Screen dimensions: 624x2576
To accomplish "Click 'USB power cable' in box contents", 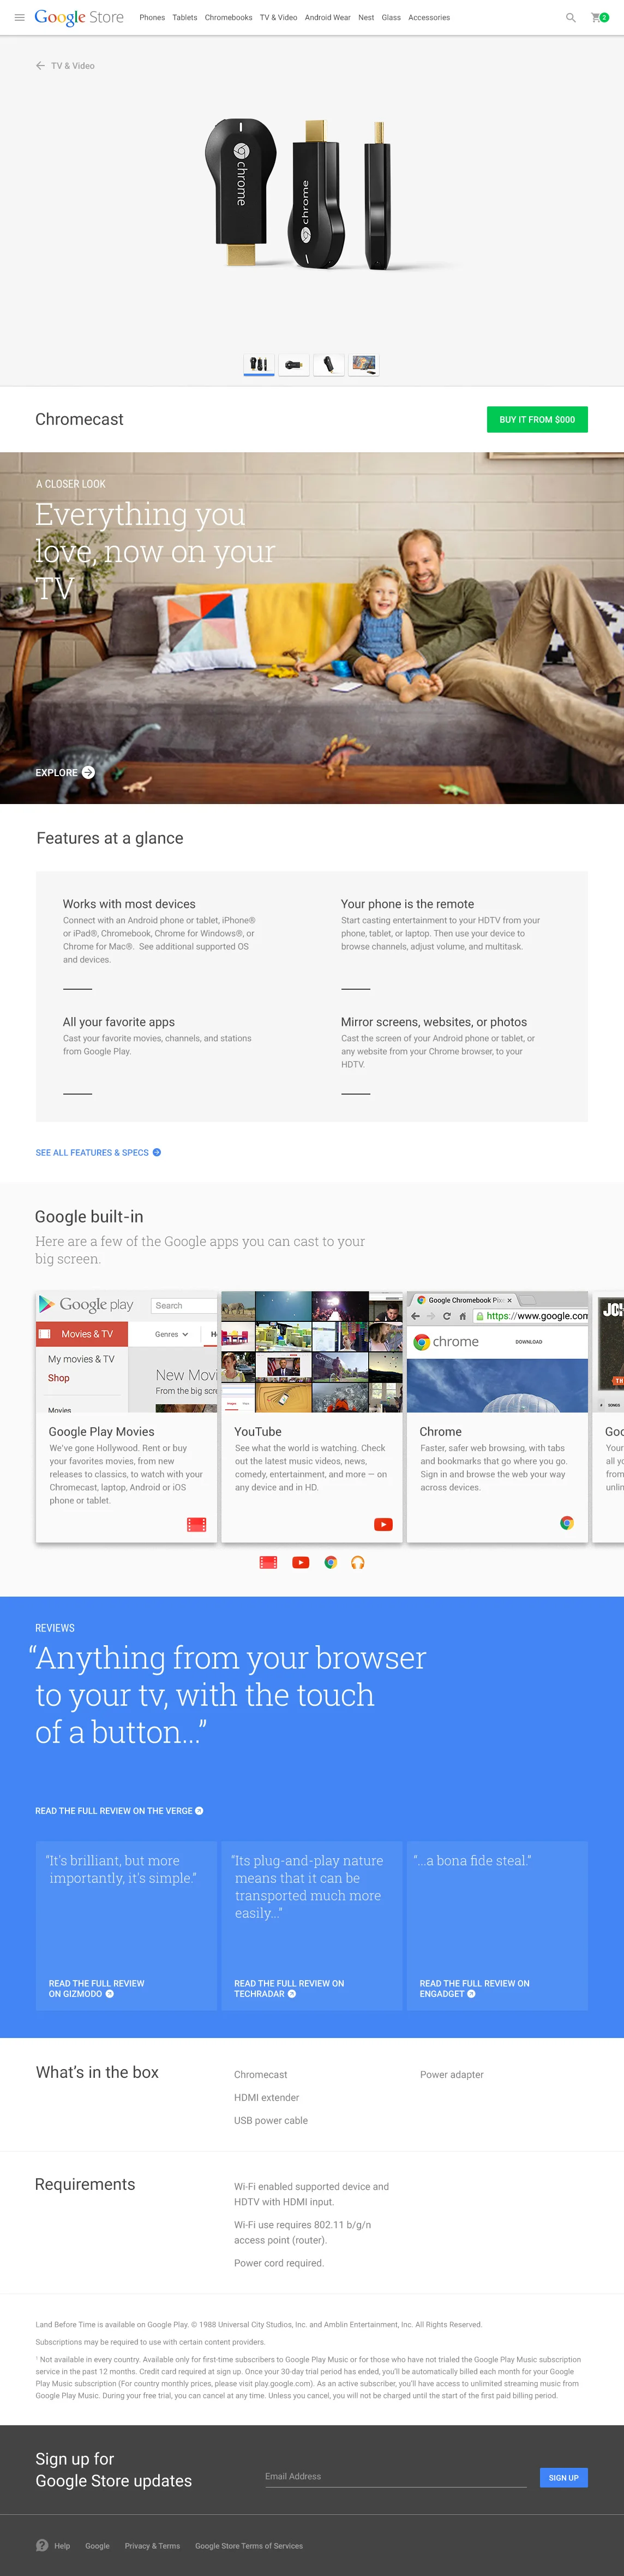I will tap(271, 2120).
